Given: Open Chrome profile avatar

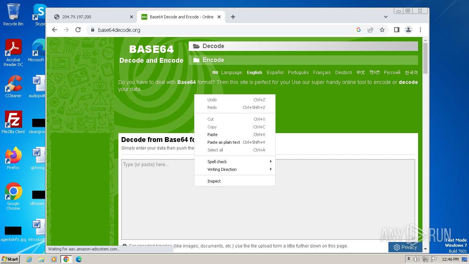Looking at the screenshot, I should (x=409, y=30).
